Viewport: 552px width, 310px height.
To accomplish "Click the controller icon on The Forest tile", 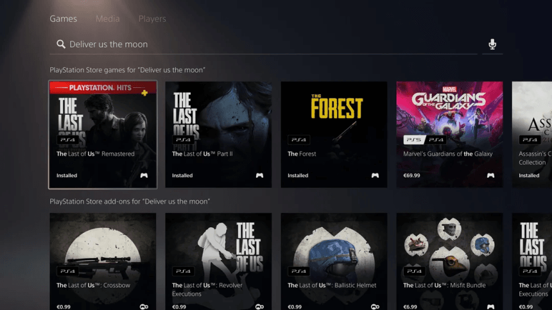I will tap(375, 175).
